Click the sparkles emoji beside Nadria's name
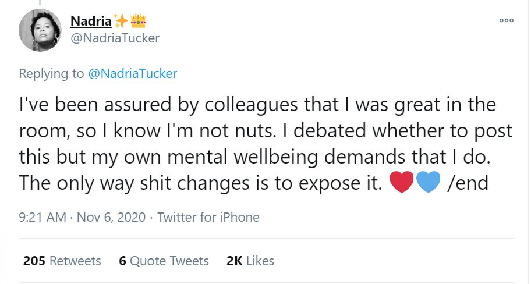The image size is (531, 284). (121, 22)
